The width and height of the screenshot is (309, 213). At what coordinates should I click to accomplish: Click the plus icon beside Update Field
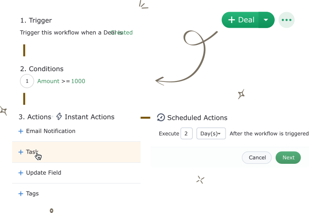click(x=21, y=173)
